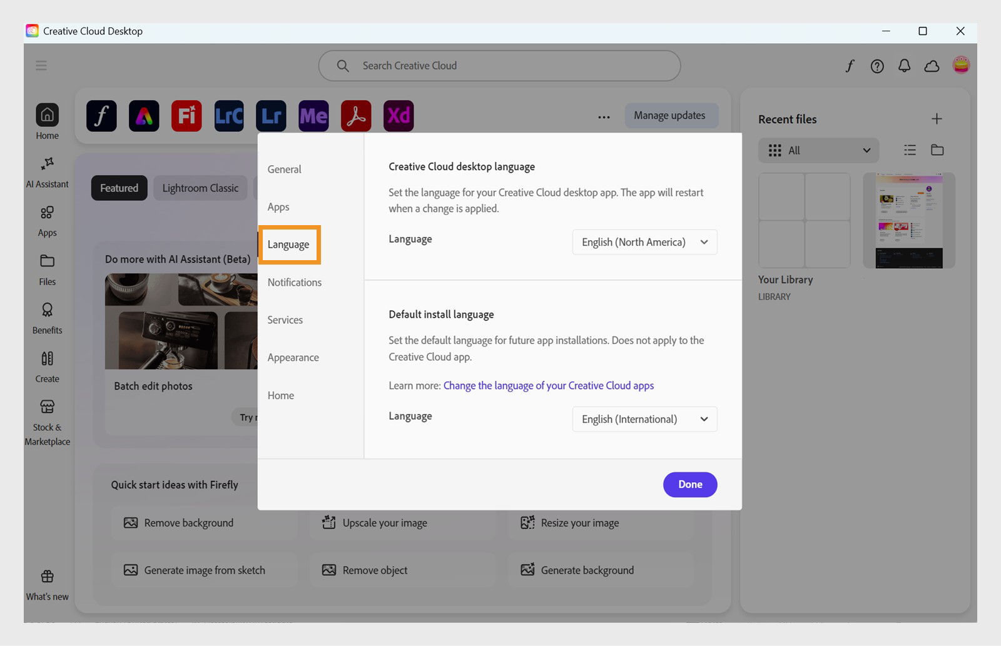Open the Acrobat app icon
The width and height of the screenshot is (1001, 646).
356,116
